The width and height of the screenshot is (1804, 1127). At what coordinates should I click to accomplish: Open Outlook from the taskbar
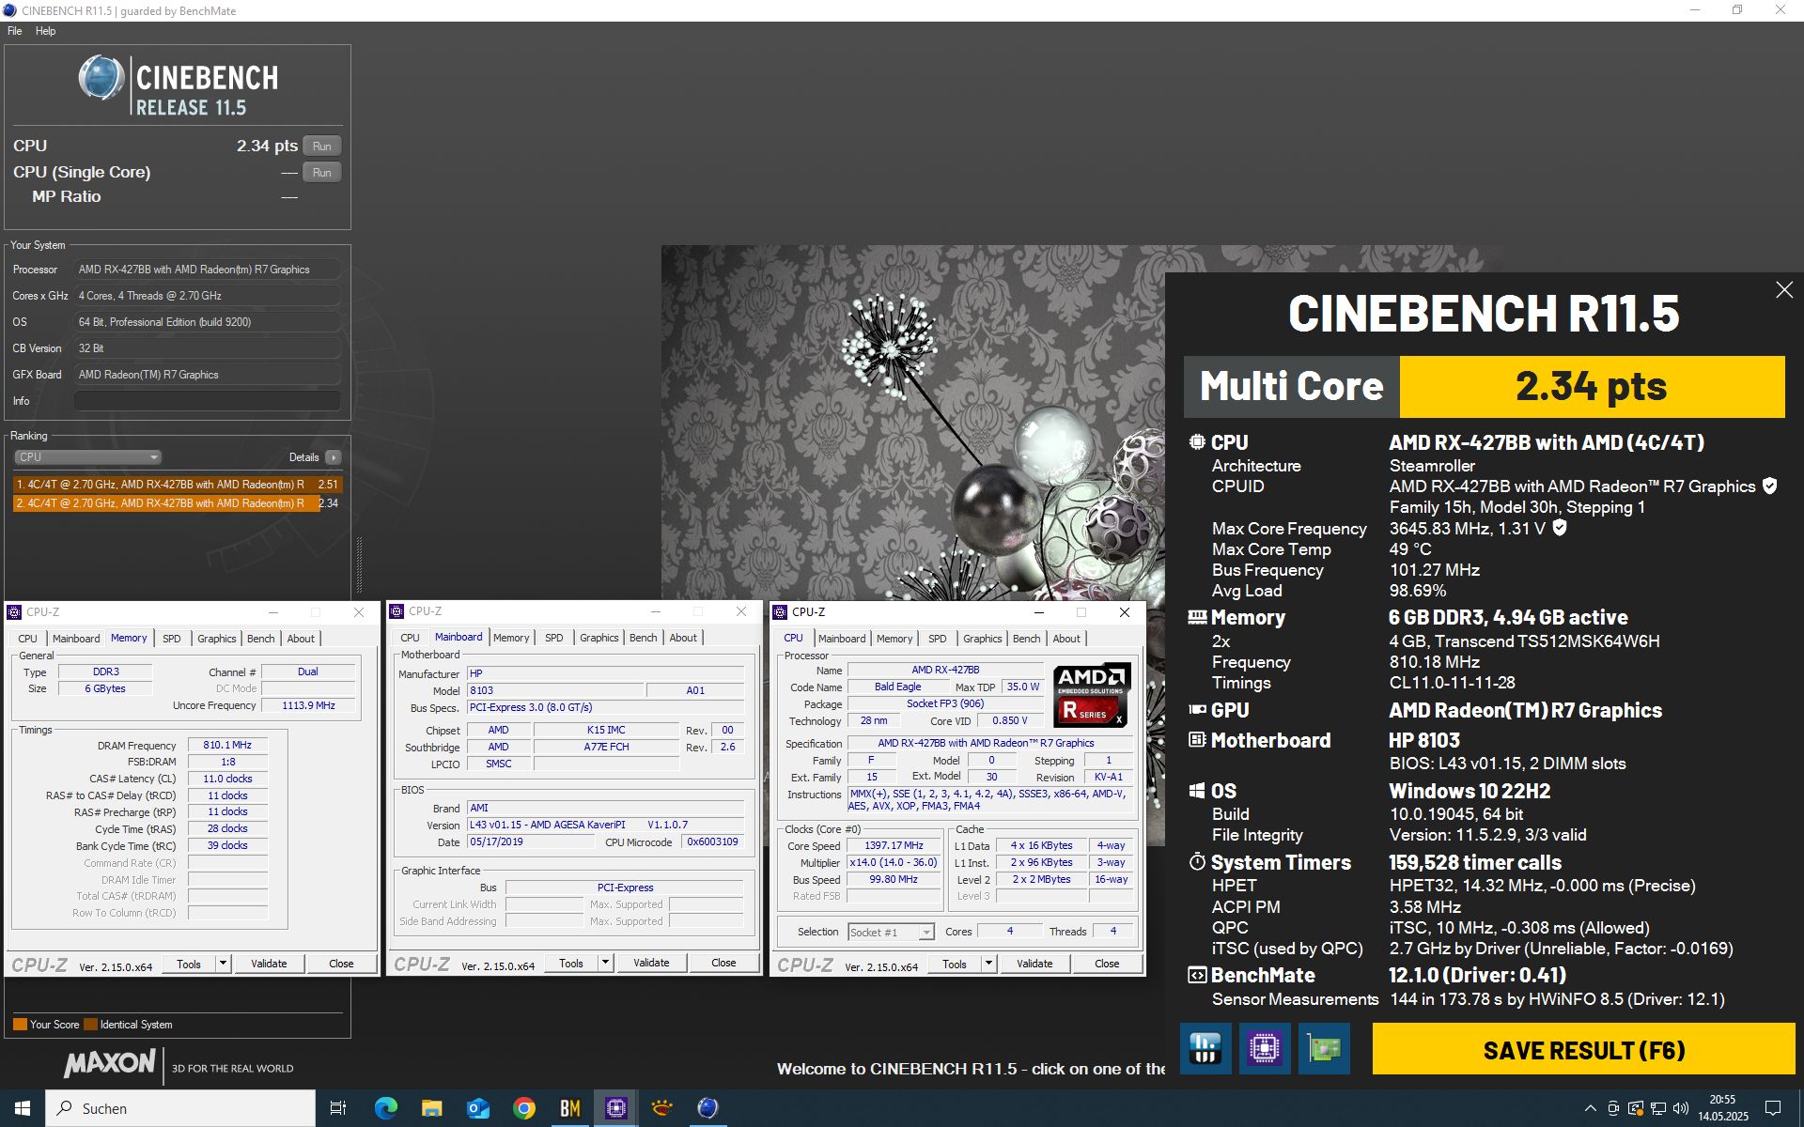[x=477, y=1108]
